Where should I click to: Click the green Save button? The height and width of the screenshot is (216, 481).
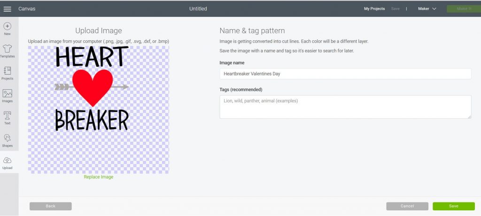click(453, 206)
